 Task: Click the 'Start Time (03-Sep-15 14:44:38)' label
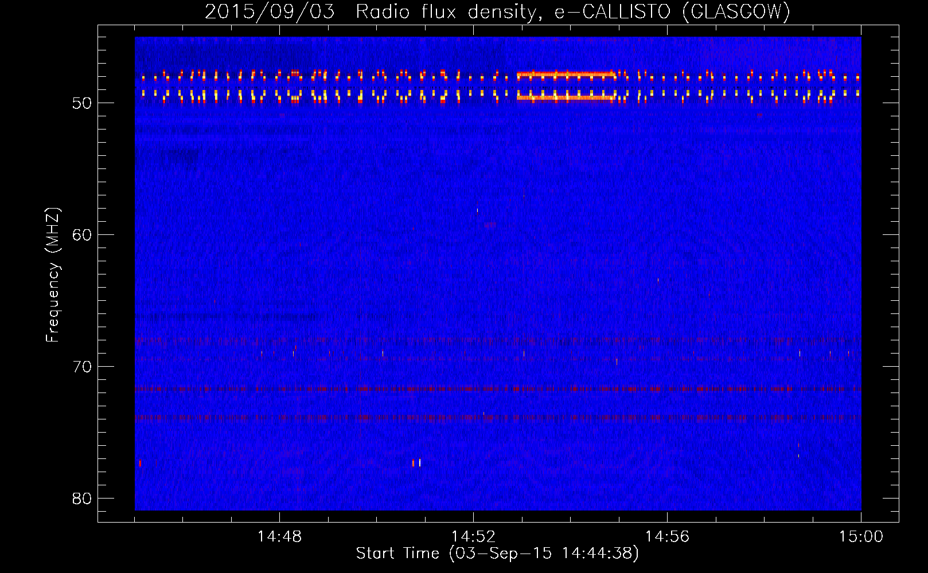coord(497,554)
